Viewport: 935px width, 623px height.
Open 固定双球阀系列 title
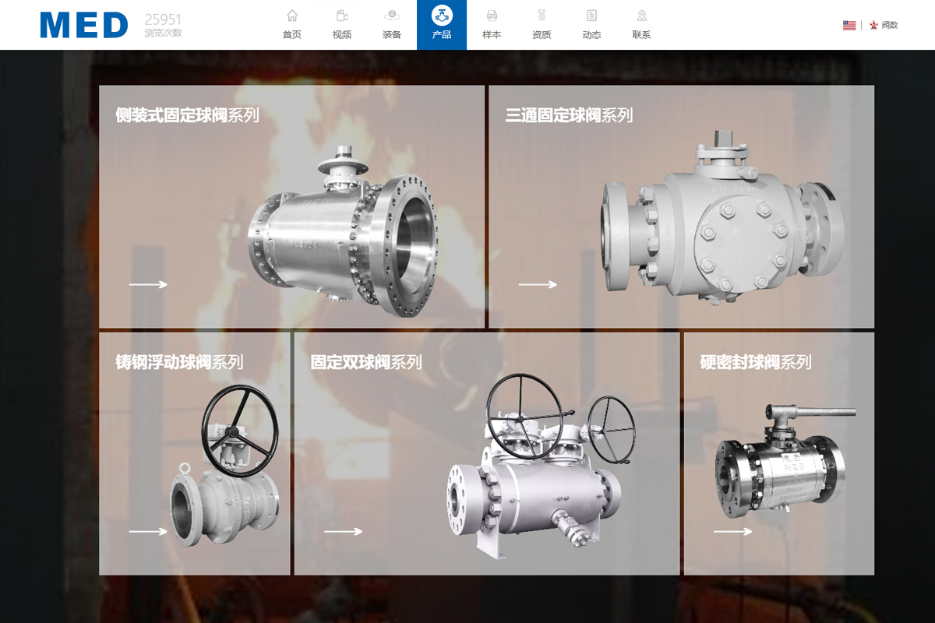tap(365, 362)
